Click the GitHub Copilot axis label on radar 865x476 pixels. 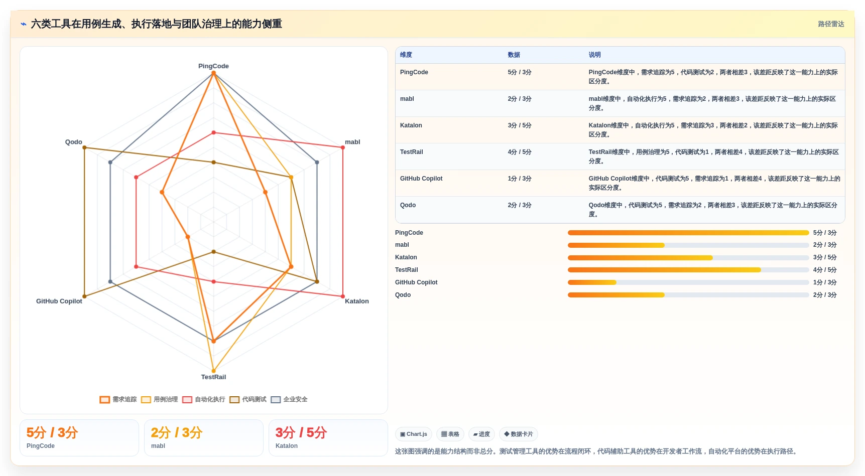pos(59,301)
